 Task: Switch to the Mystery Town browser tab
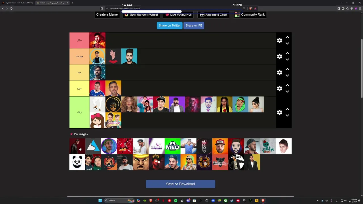coord(18,3)
